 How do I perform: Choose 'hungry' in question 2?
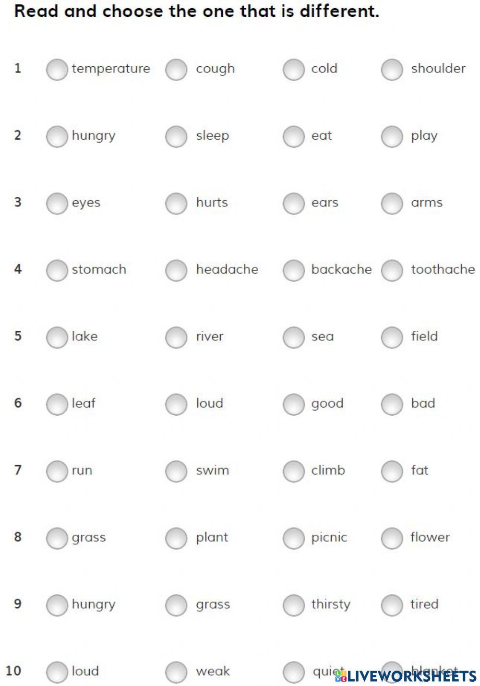point(57,136)
